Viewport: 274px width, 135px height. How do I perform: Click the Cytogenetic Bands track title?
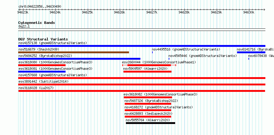pos(37,23)
